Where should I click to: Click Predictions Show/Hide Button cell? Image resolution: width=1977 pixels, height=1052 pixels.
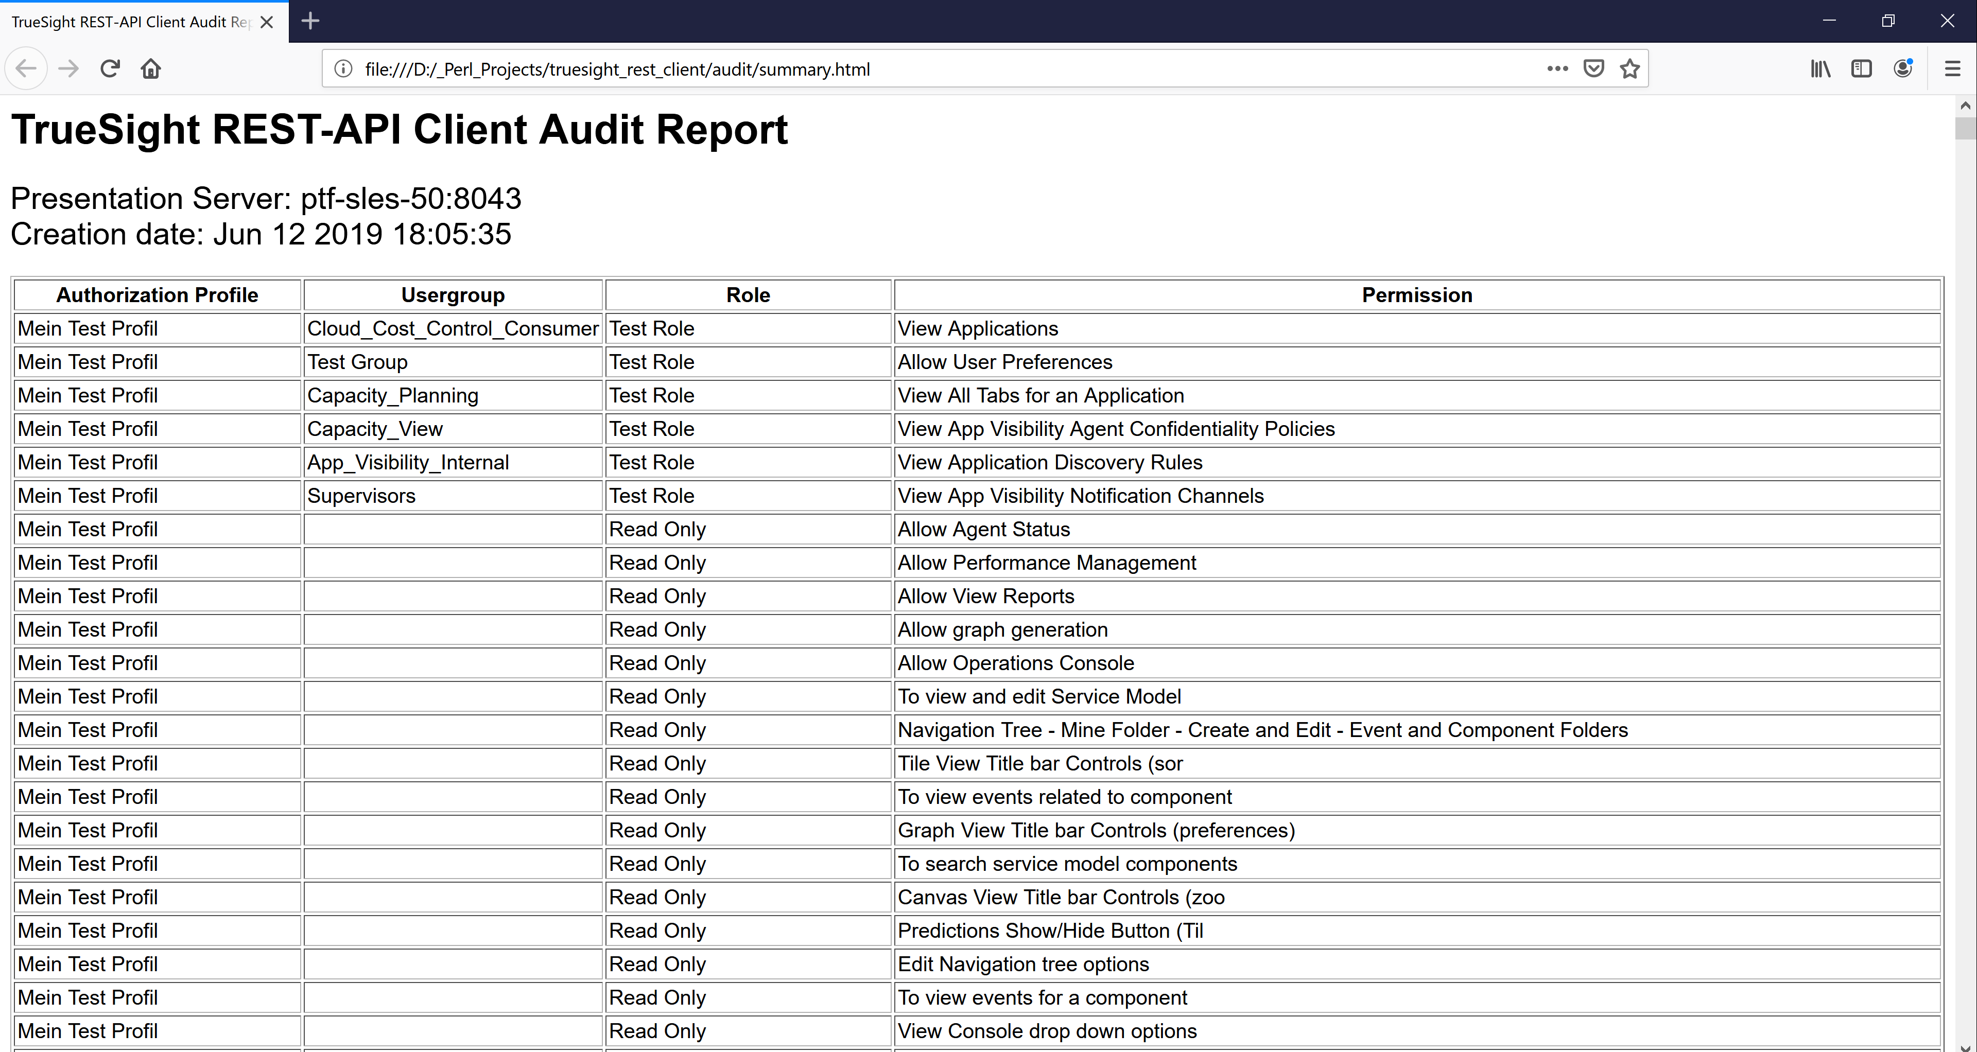pyautogui.click(x=1417, y=931)
